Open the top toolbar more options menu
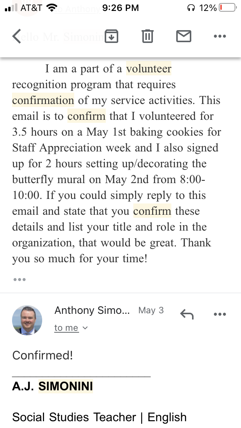The width and height of the screenshot is (241, 428). tap(220, 37)
